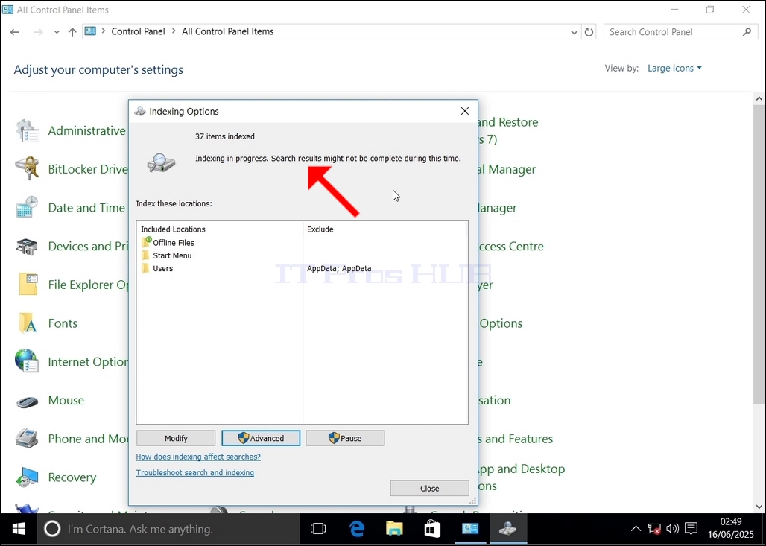This screenshot has height=546, width=766.
Task: Close Indexing Options dialog with X
Action: point(465,111)
